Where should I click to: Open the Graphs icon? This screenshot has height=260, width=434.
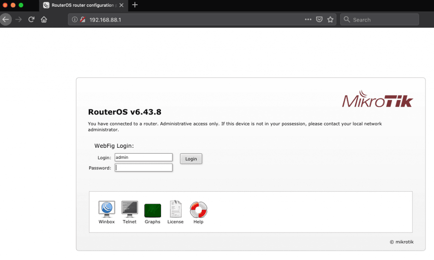153,210
